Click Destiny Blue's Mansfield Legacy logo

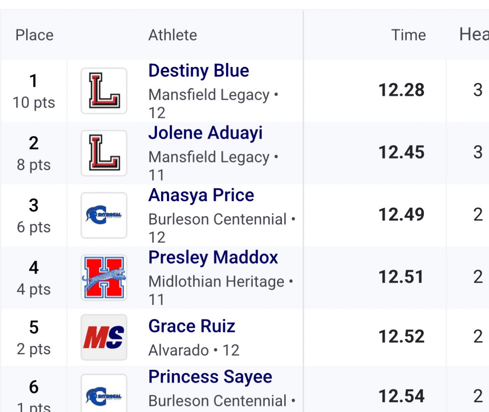[104, 91]
